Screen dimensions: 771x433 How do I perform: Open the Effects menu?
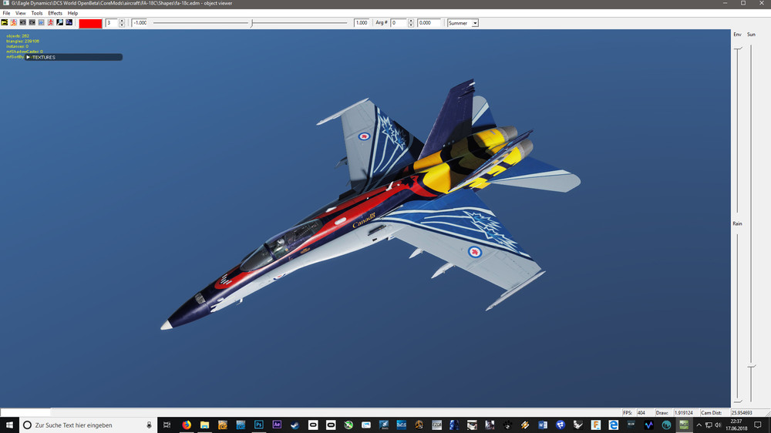[x=55, y=13]
